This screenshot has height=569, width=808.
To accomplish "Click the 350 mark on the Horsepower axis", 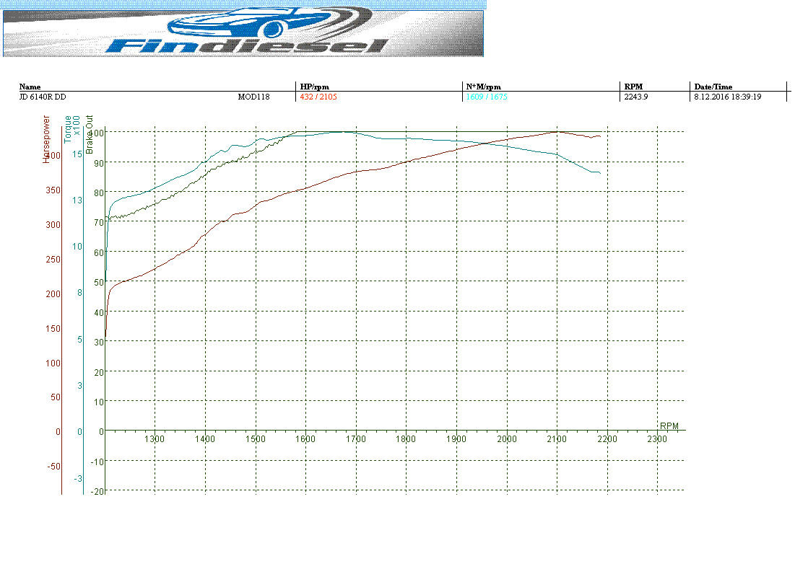I will (54, 190).
